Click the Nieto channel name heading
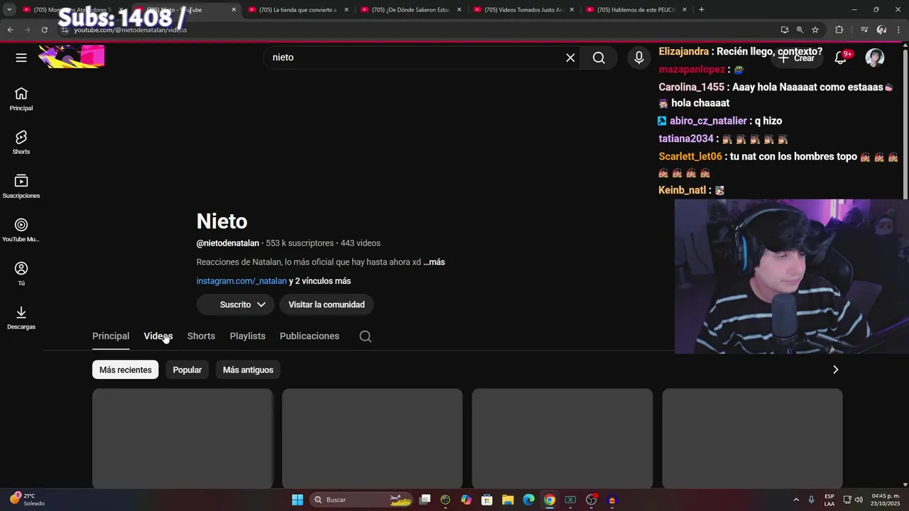909x511 pixels. [x=222, y=221]
